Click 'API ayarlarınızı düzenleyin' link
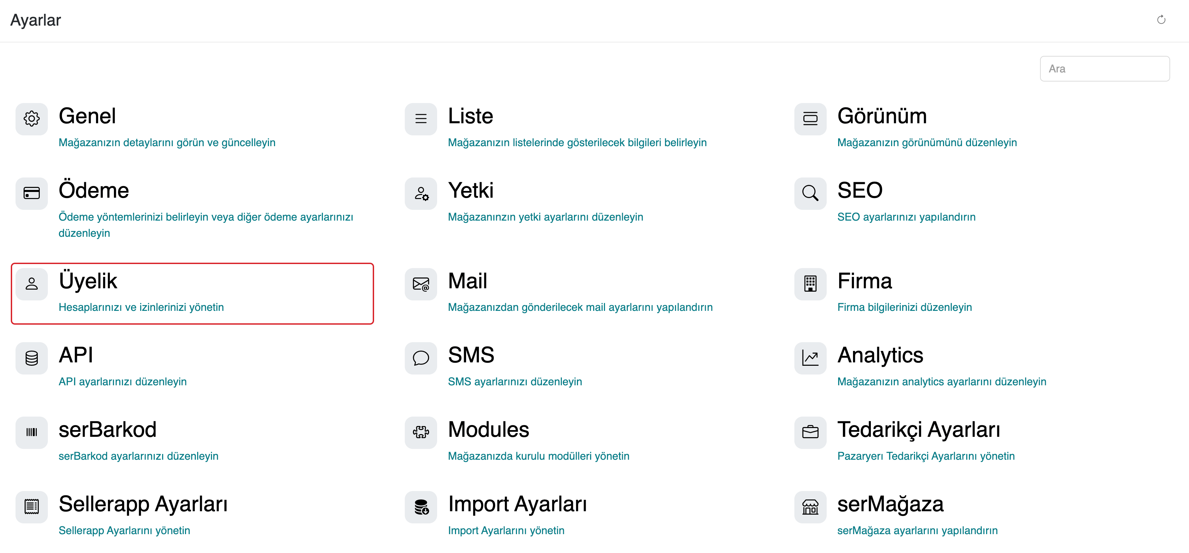 click(x=122, y=382)
